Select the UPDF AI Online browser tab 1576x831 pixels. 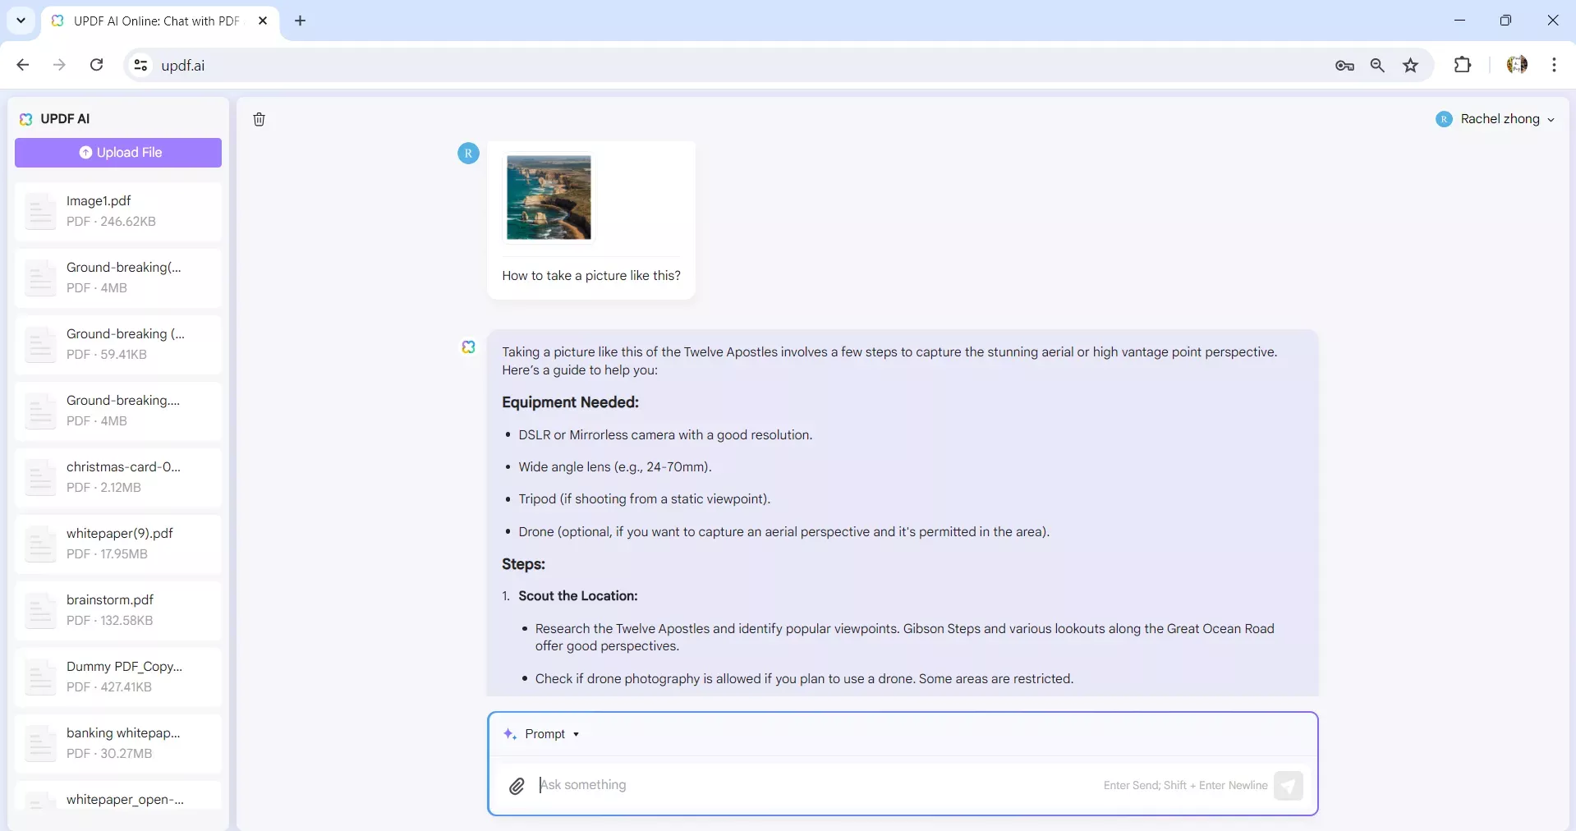click(x=160, y=21)
